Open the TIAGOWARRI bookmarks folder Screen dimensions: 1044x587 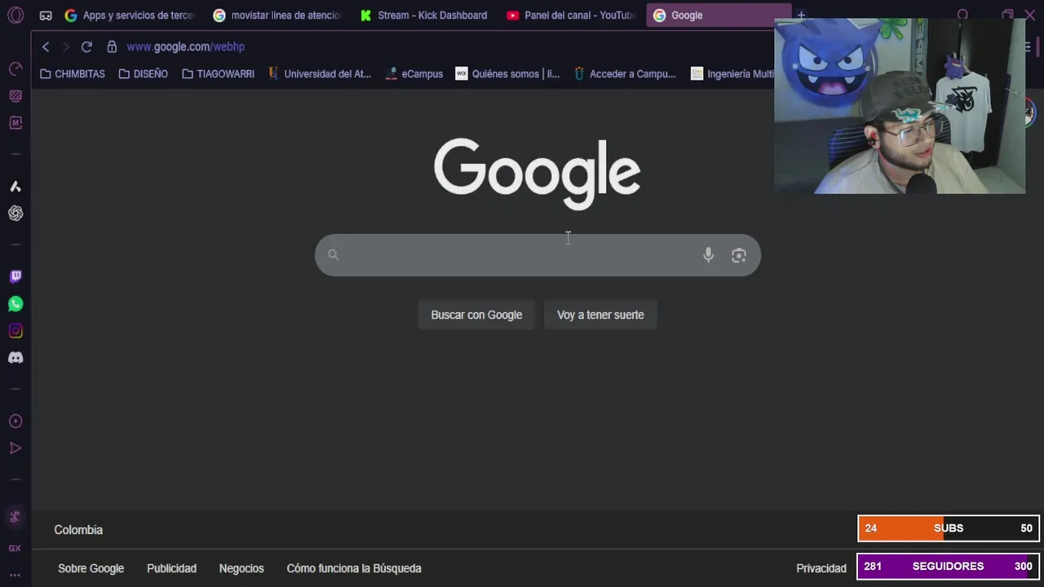click(x=218, y=73)
